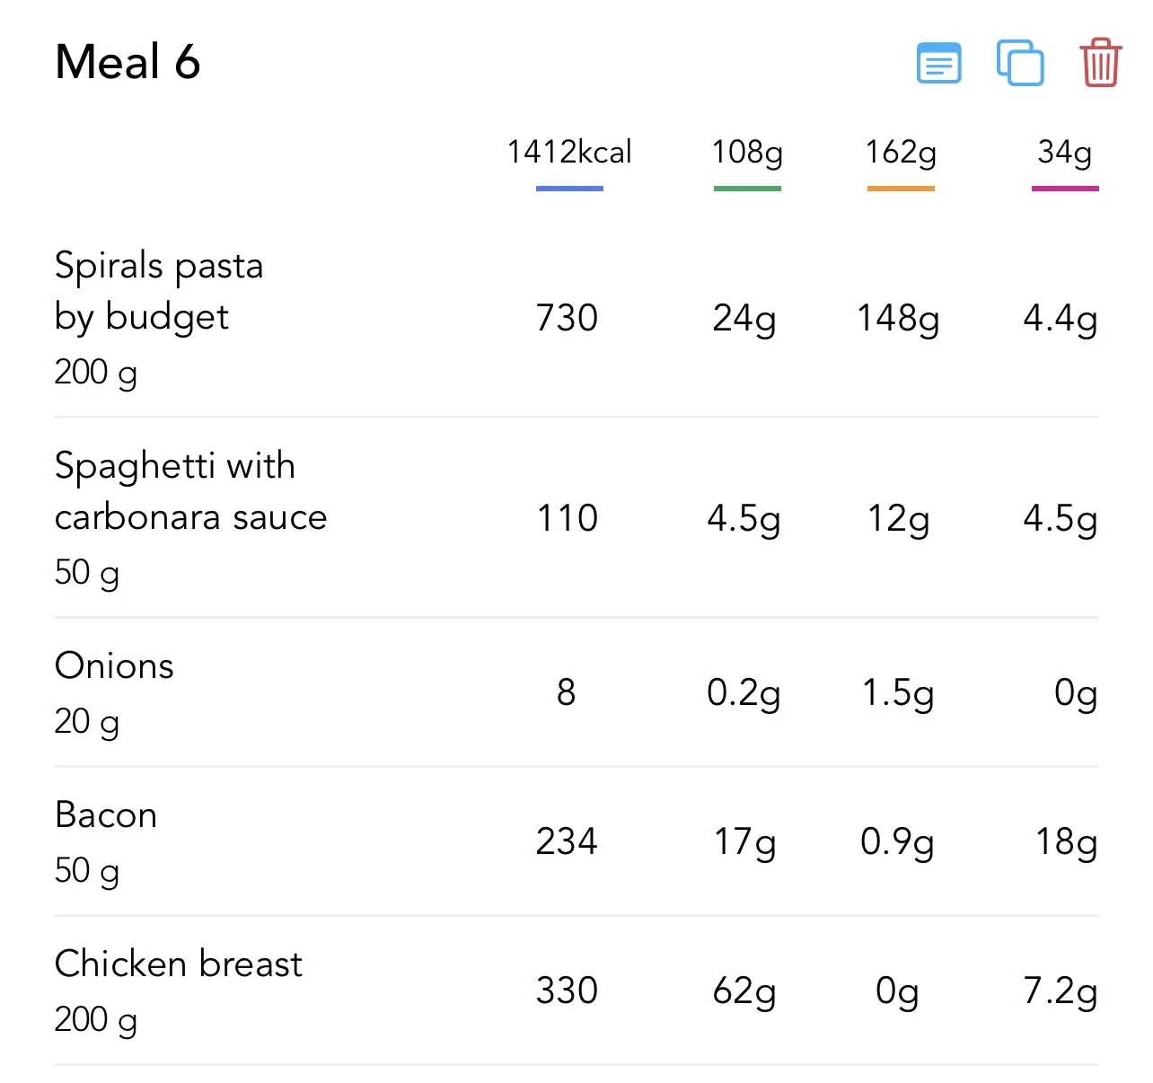The height and width of the screenshot is (1083, 1153).
Task: Delete Meal 6 with trash icon
Action: click(x=1100, y=63)
